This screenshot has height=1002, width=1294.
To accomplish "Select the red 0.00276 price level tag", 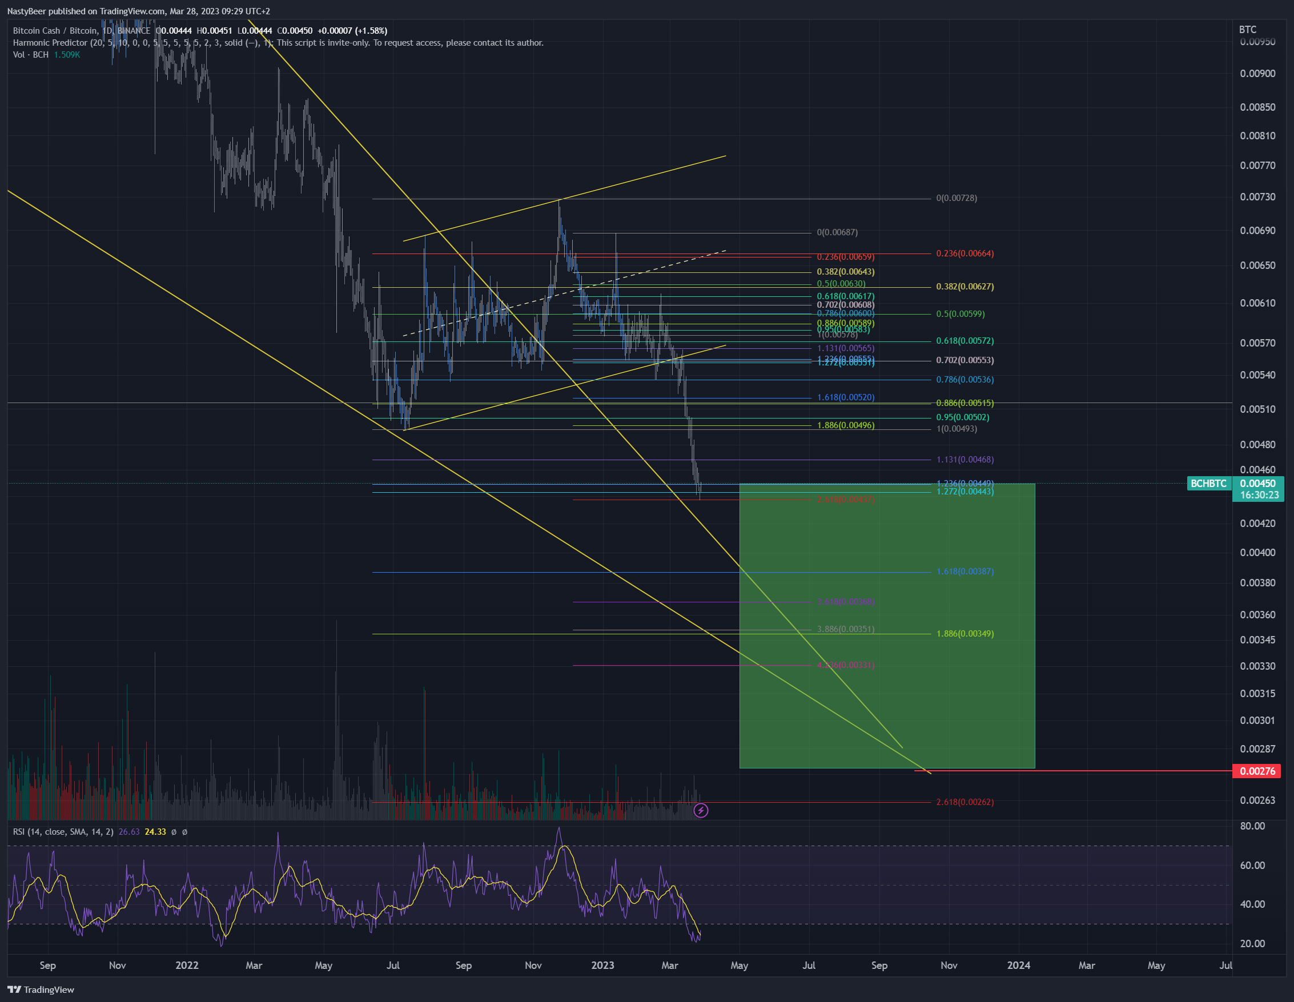I will (1256, 771).
